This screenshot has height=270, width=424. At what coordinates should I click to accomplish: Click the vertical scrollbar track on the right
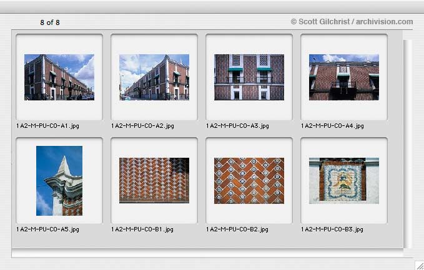[x=408, y=144]
